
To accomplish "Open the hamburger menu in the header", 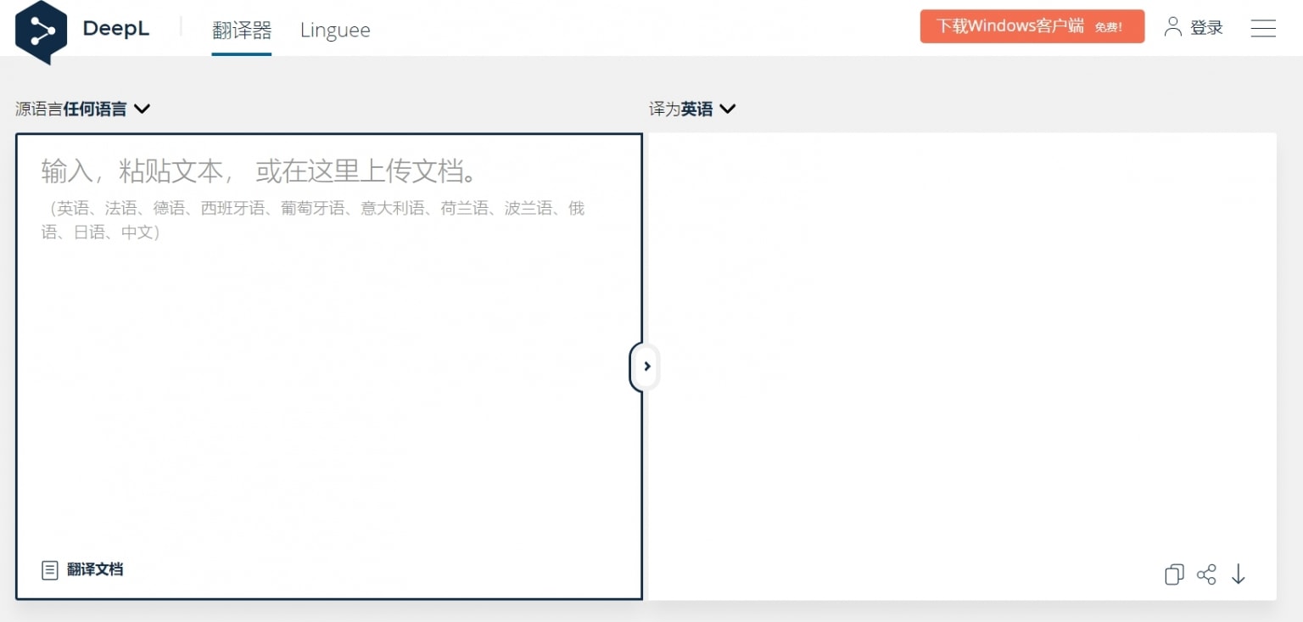I will pyautogui.click(x=1263, y=29).
